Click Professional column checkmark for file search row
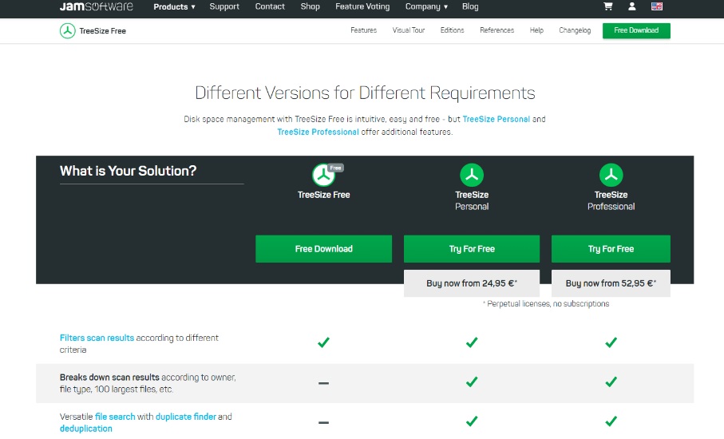Screen dimensions: 724x439 (x=611, y=421)
